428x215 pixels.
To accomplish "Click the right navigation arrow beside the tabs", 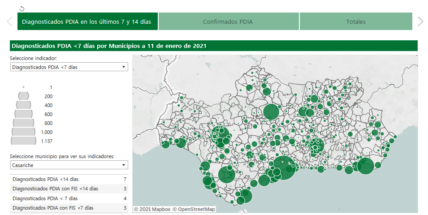I will point(420,21).
